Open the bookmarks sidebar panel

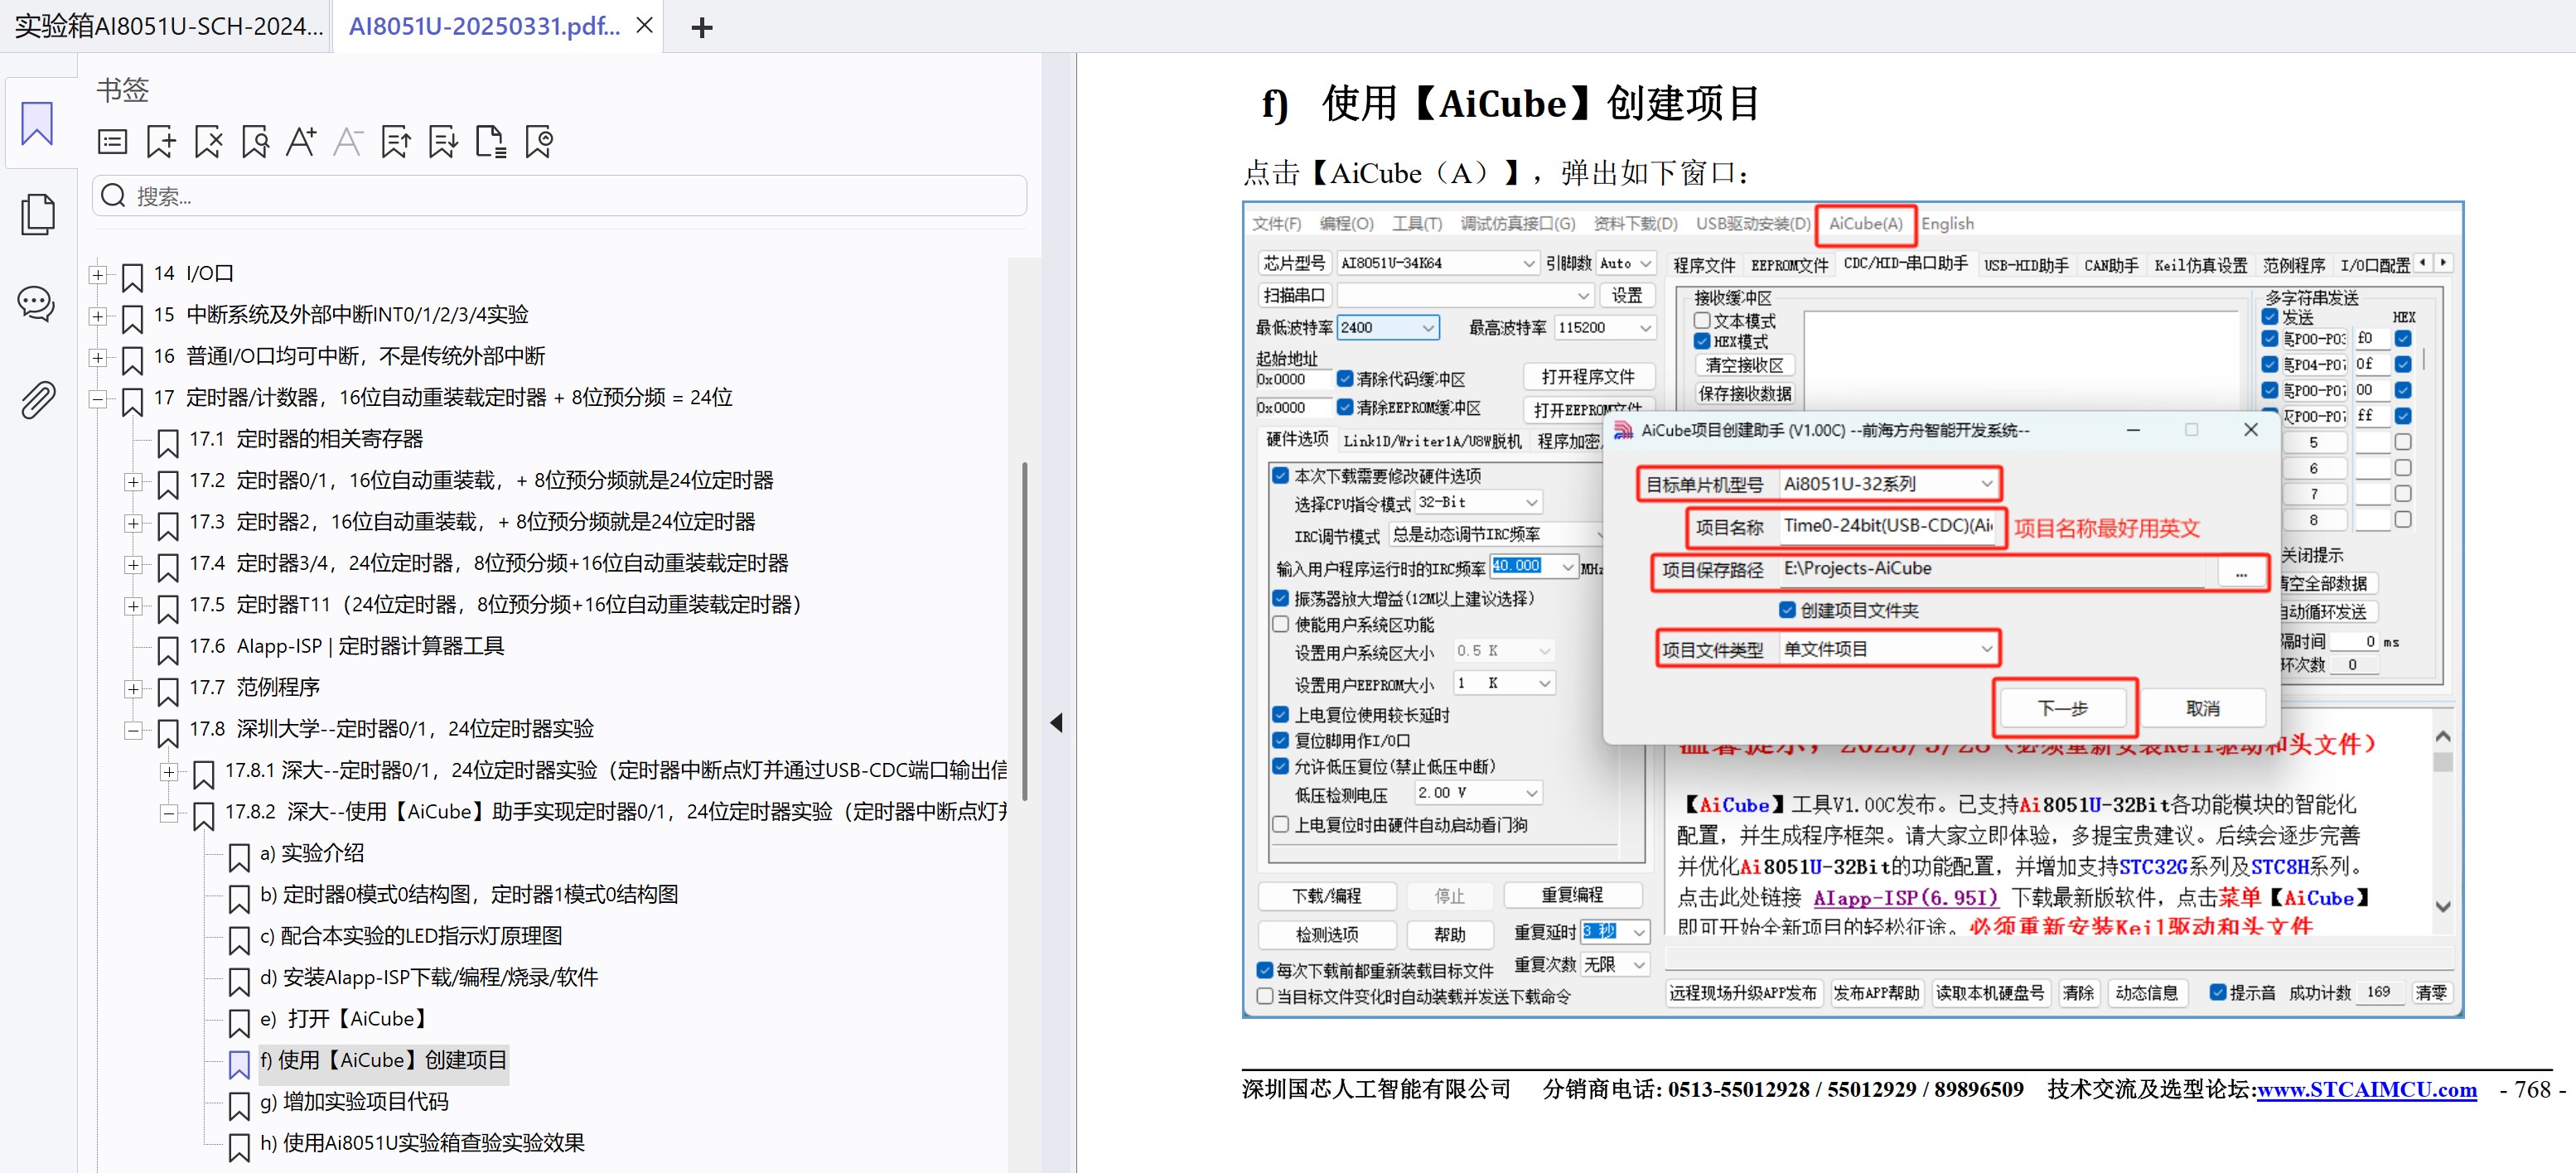pyautogui.click(x=37, y=124)
